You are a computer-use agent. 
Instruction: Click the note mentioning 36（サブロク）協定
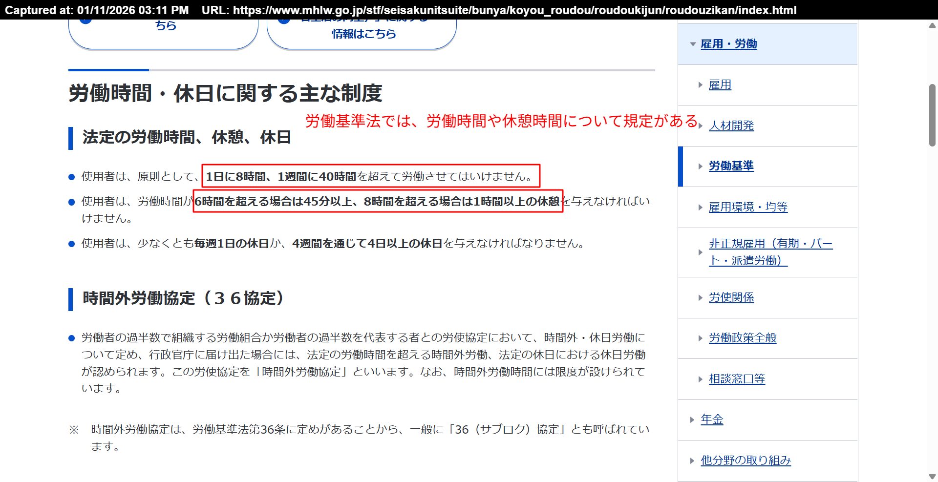[370, 438]
